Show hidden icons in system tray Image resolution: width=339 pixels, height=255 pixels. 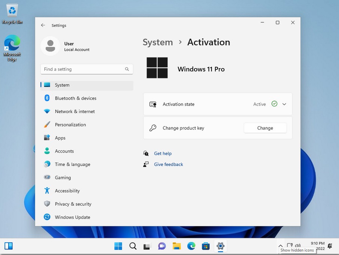(280, 245)
